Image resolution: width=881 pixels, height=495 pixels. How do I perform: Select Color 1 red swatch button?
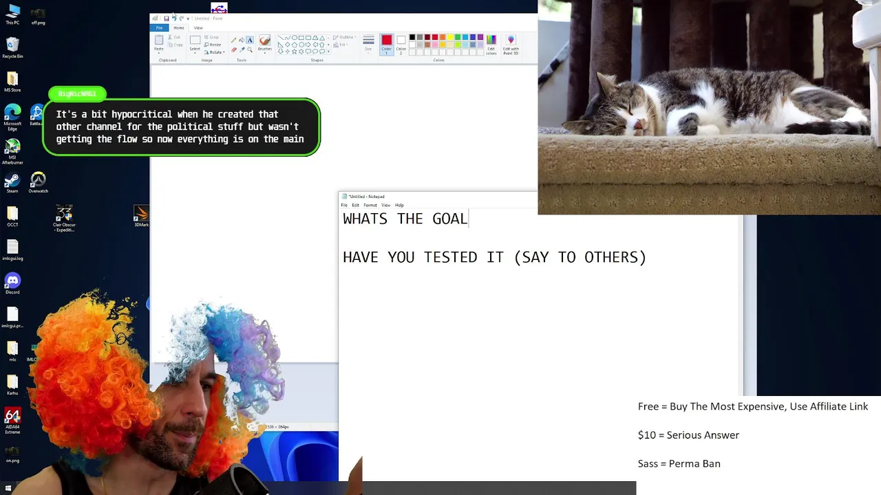click(x=386, y=44)
